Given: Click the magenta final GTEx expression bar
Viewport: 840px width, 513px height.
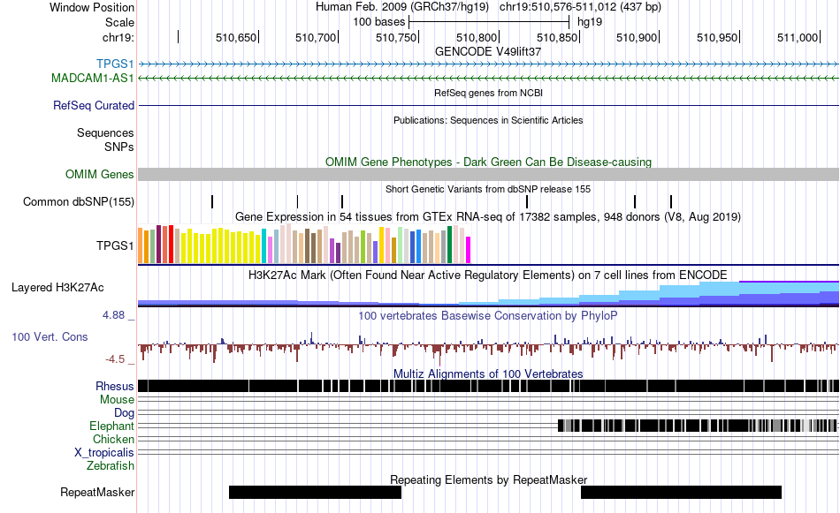Looking at the screenshot, I should [x=468, y=250].
